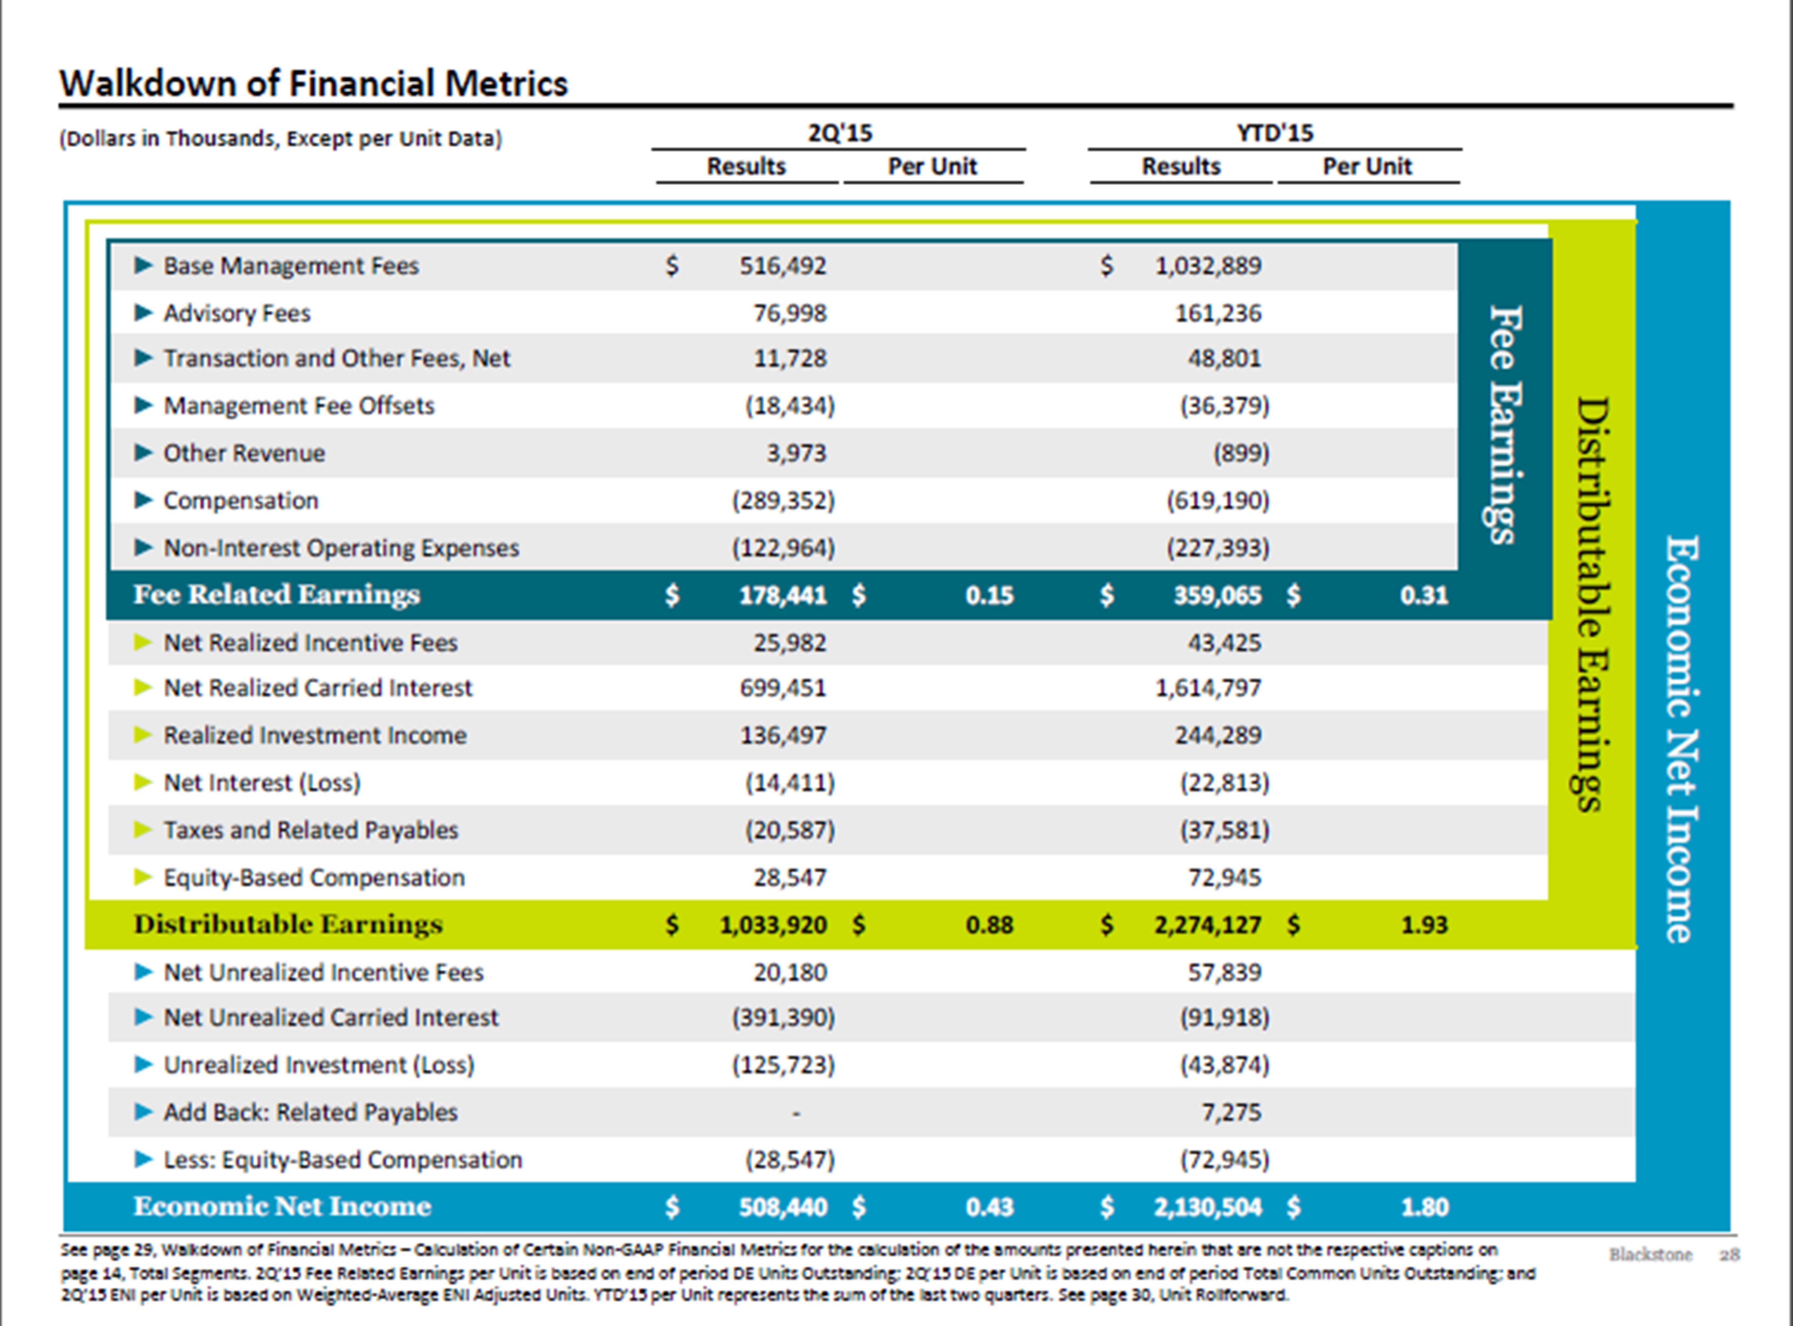Click the 1.80 YTD ENI per unit

point(1425,1207)
